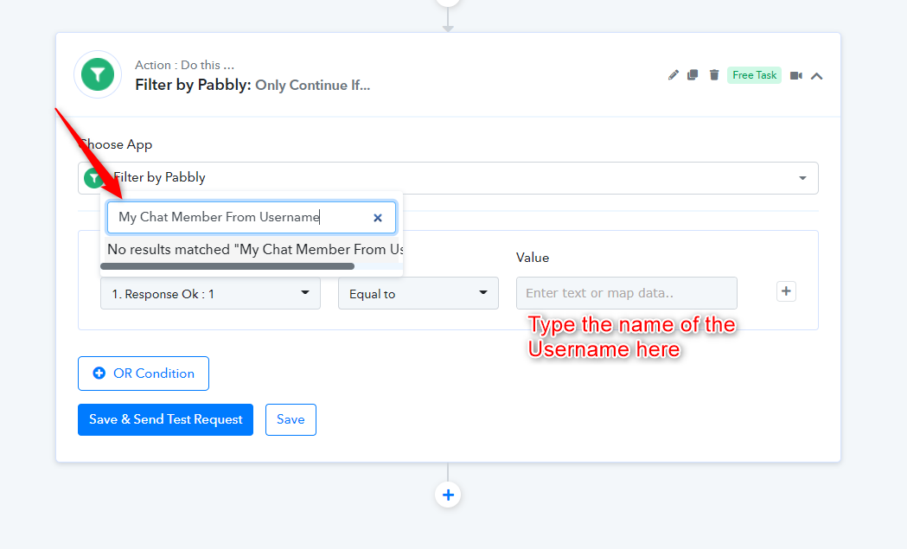Open the video tutorial camera icon
This screenshot has height=549, width=907.
(796, 76)
